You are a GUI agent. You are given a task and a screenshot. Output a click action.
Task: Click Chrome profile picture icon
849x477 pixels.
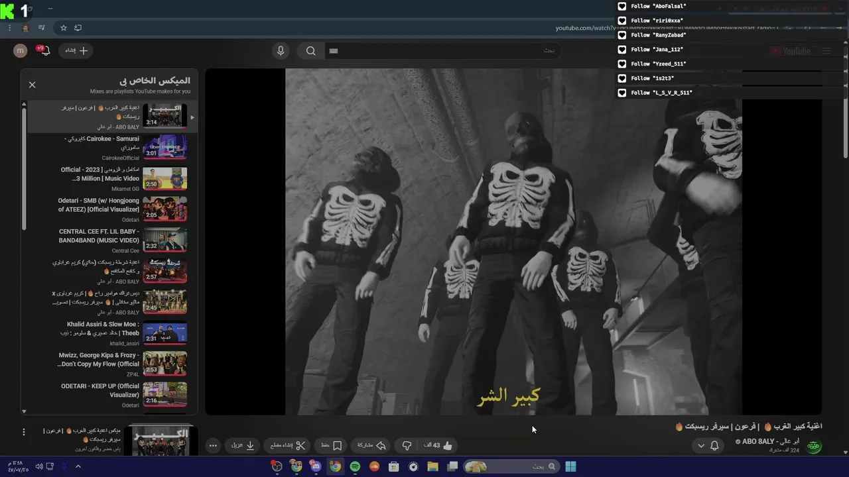[x=25, y=28]
